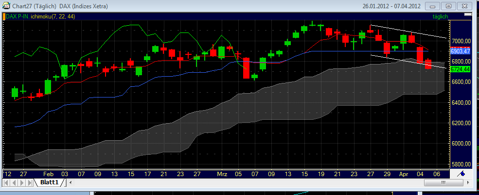
Task: Minimize the Chart27 window
Action: point(432,6)
